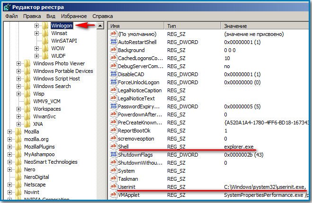The height and width of the screenshot is (203, 312).
Task: Open the Файл menu
Action: pos(11,16)
